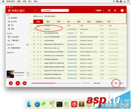Like the Adagio Flebile Con Sentimento song
131x109 pixels.
click(x=38, y=63)
